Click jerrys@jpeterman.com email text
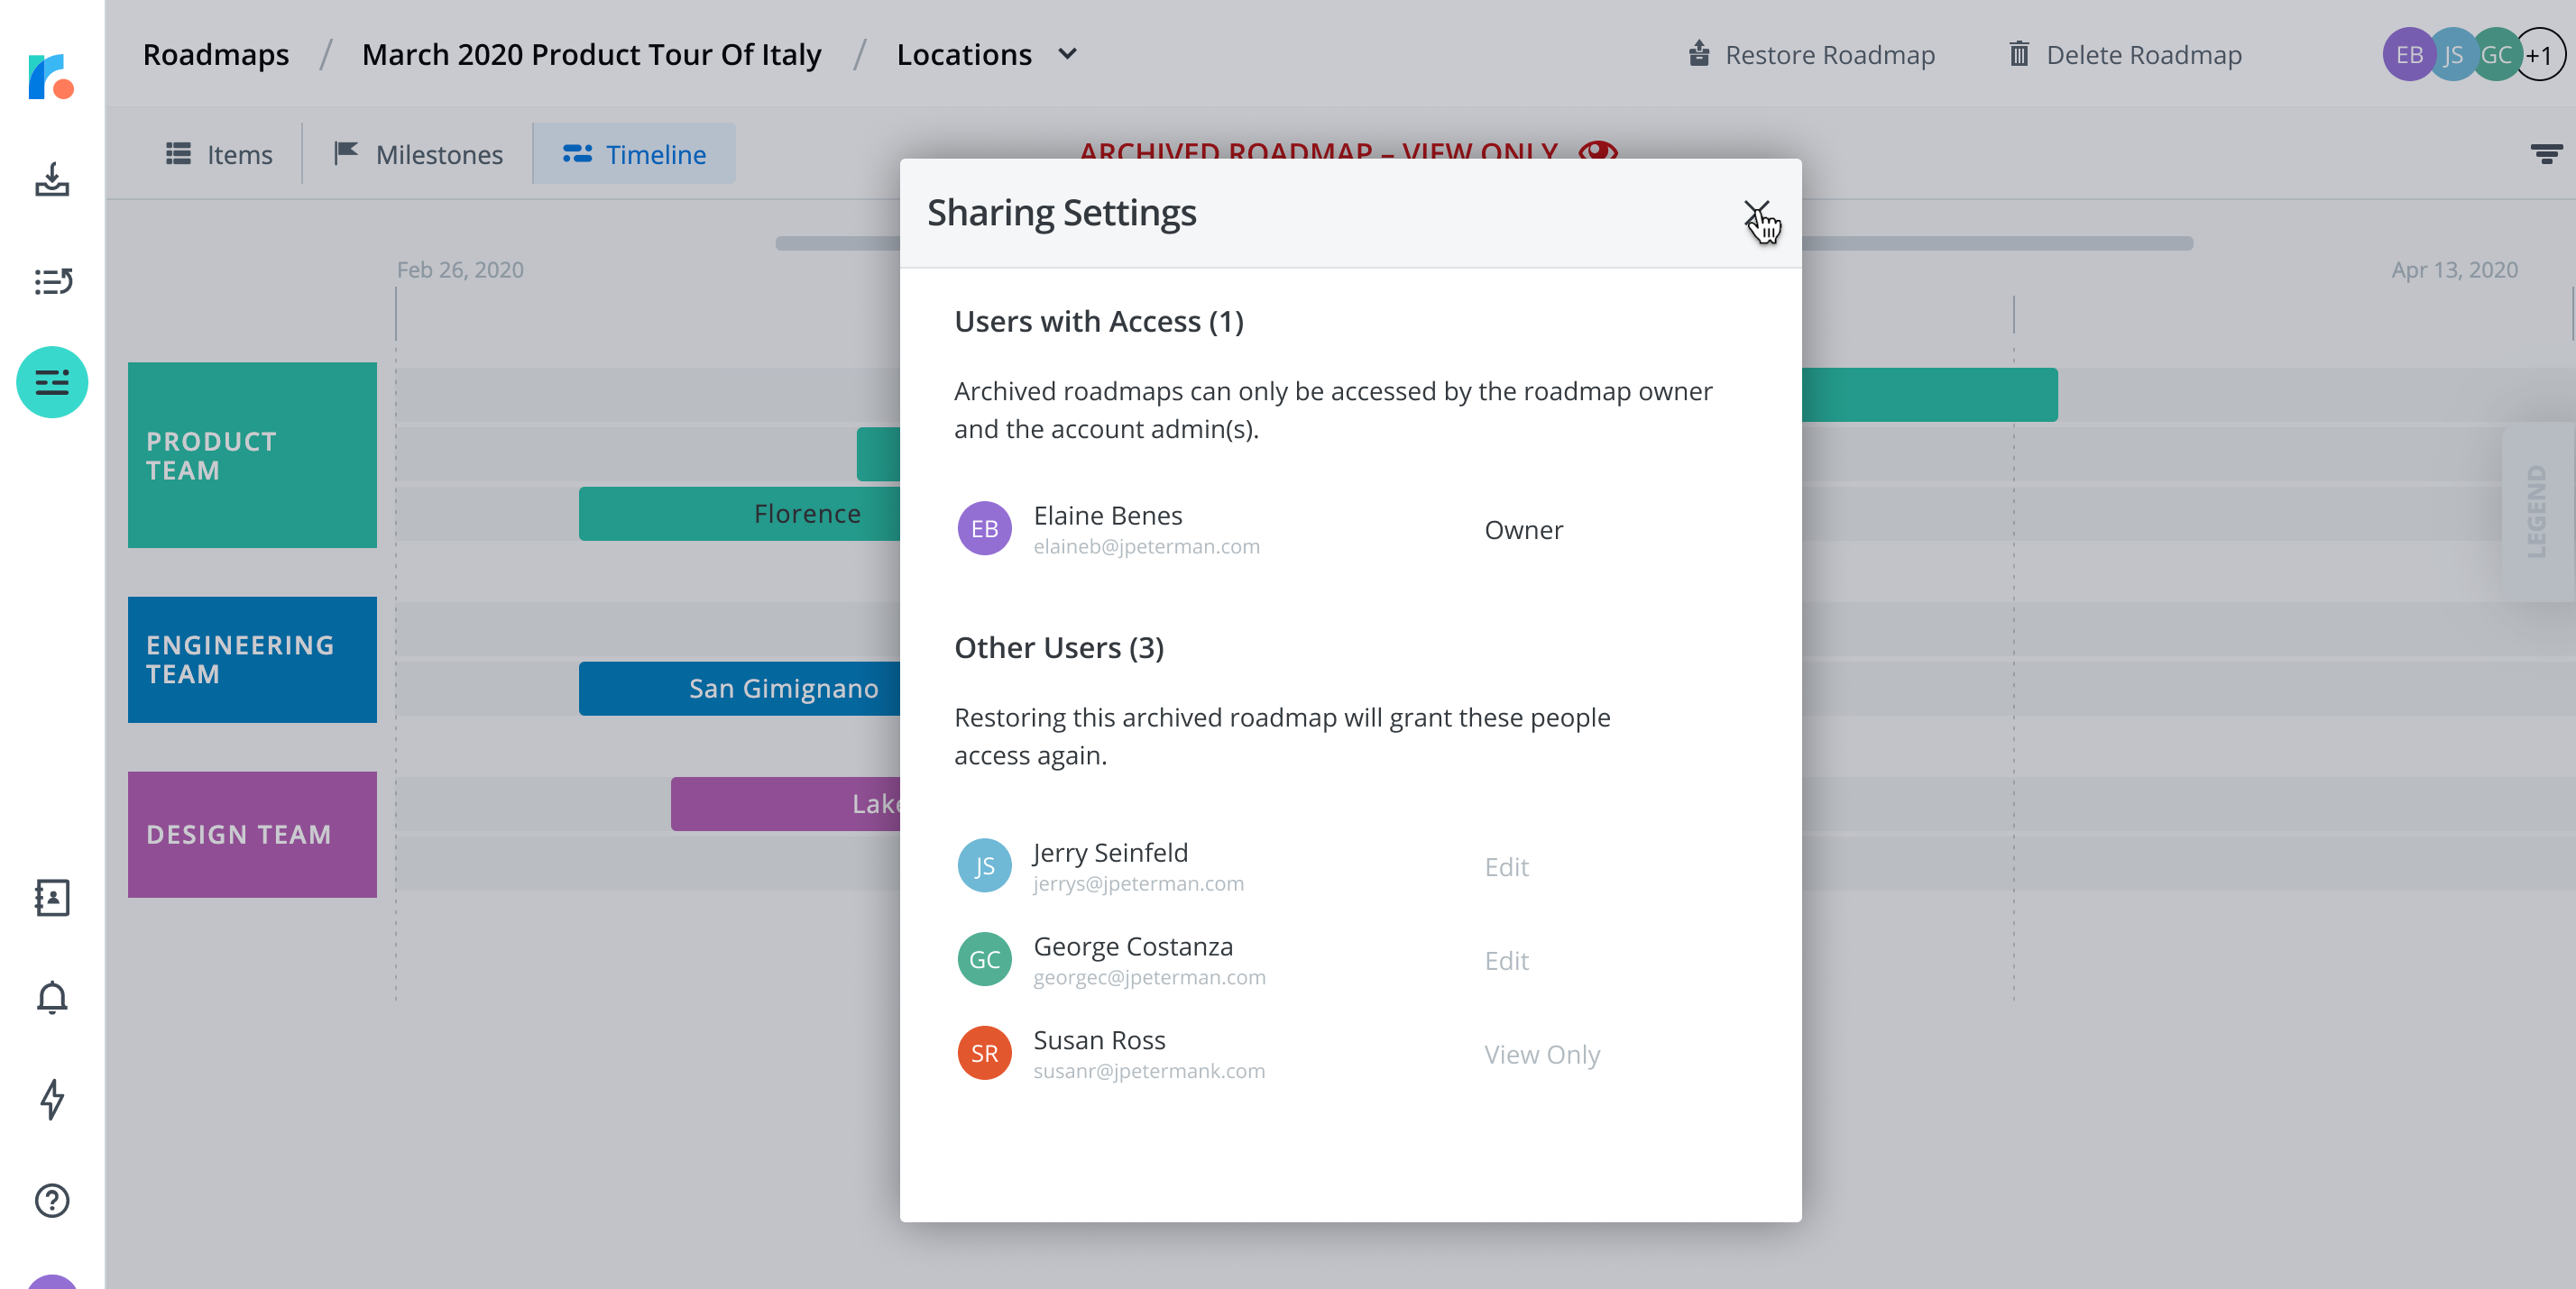 [1138, 883]
